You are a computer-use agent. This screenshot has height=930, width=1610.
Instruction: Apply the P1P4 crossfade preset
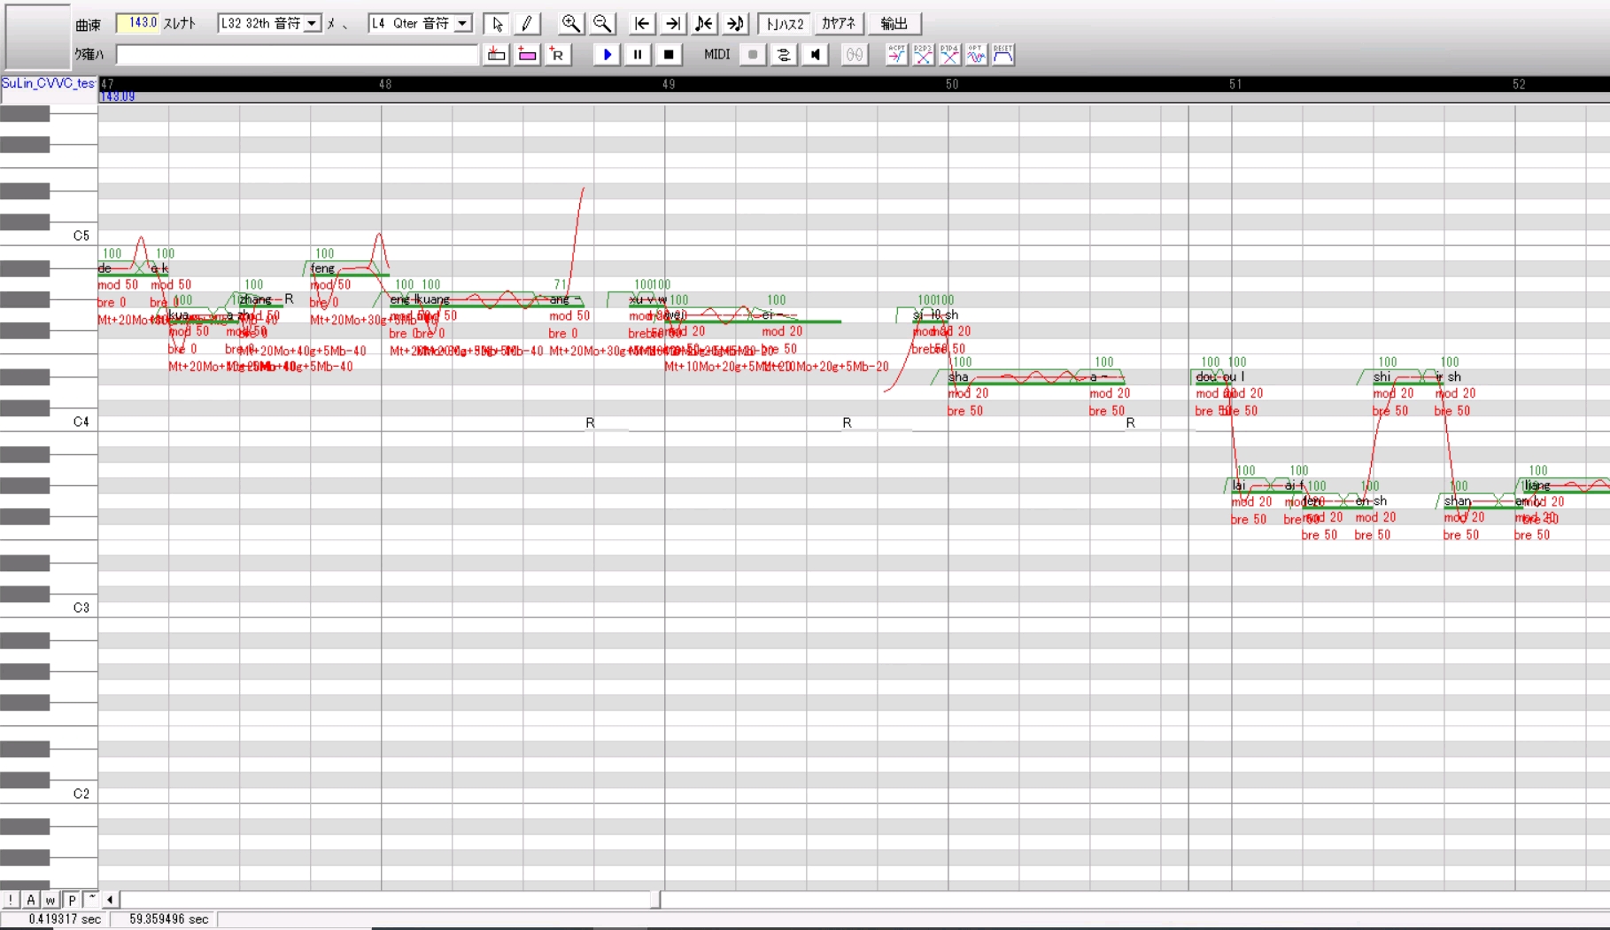(949, 55)
